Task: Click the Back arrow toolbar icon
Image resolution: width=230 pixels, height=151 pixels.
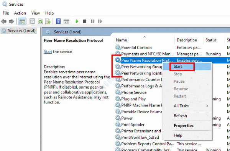Action: [4, 21]
